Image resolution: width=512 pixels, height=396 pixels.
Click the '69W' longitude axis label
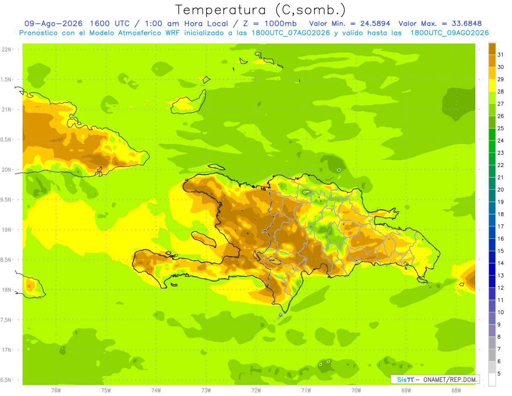[x=406, y=390]
